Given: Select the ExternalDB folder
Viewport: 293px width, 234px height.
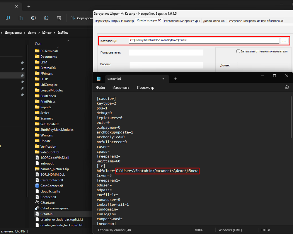Looking at the screenshot, I should click(45, 68).
